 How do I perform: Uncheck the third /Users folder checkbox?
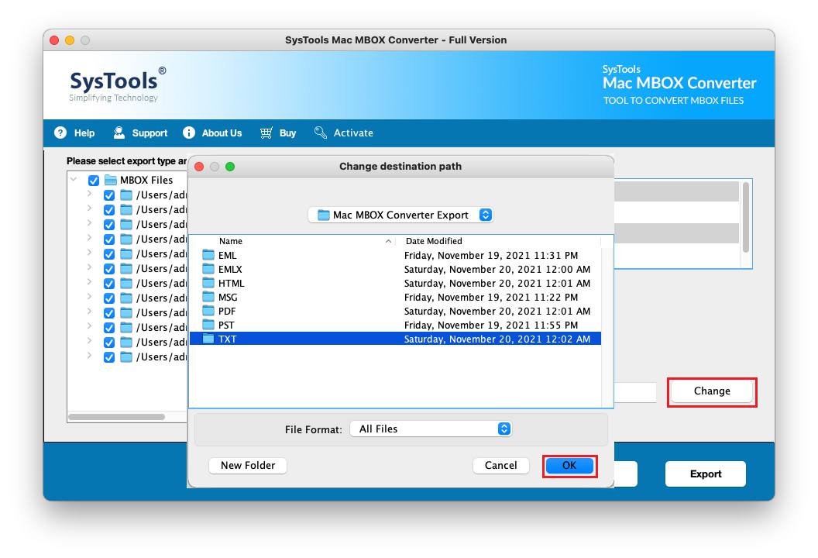coord(109,225)
